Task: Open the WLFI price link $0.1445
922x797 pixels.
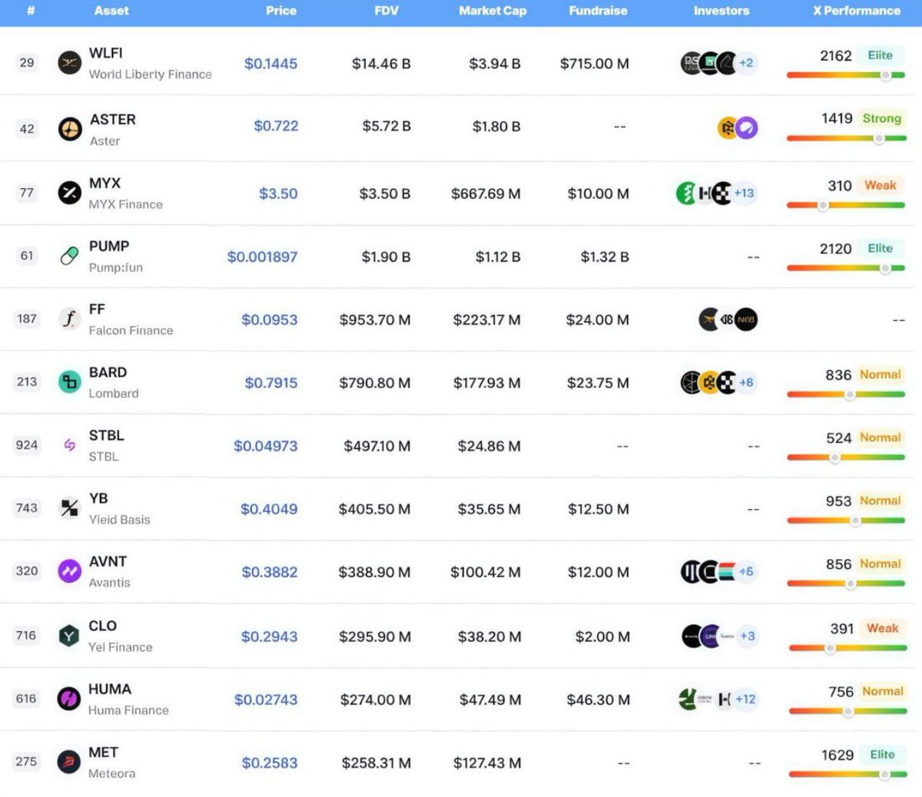Action: (x=271, y=64)
